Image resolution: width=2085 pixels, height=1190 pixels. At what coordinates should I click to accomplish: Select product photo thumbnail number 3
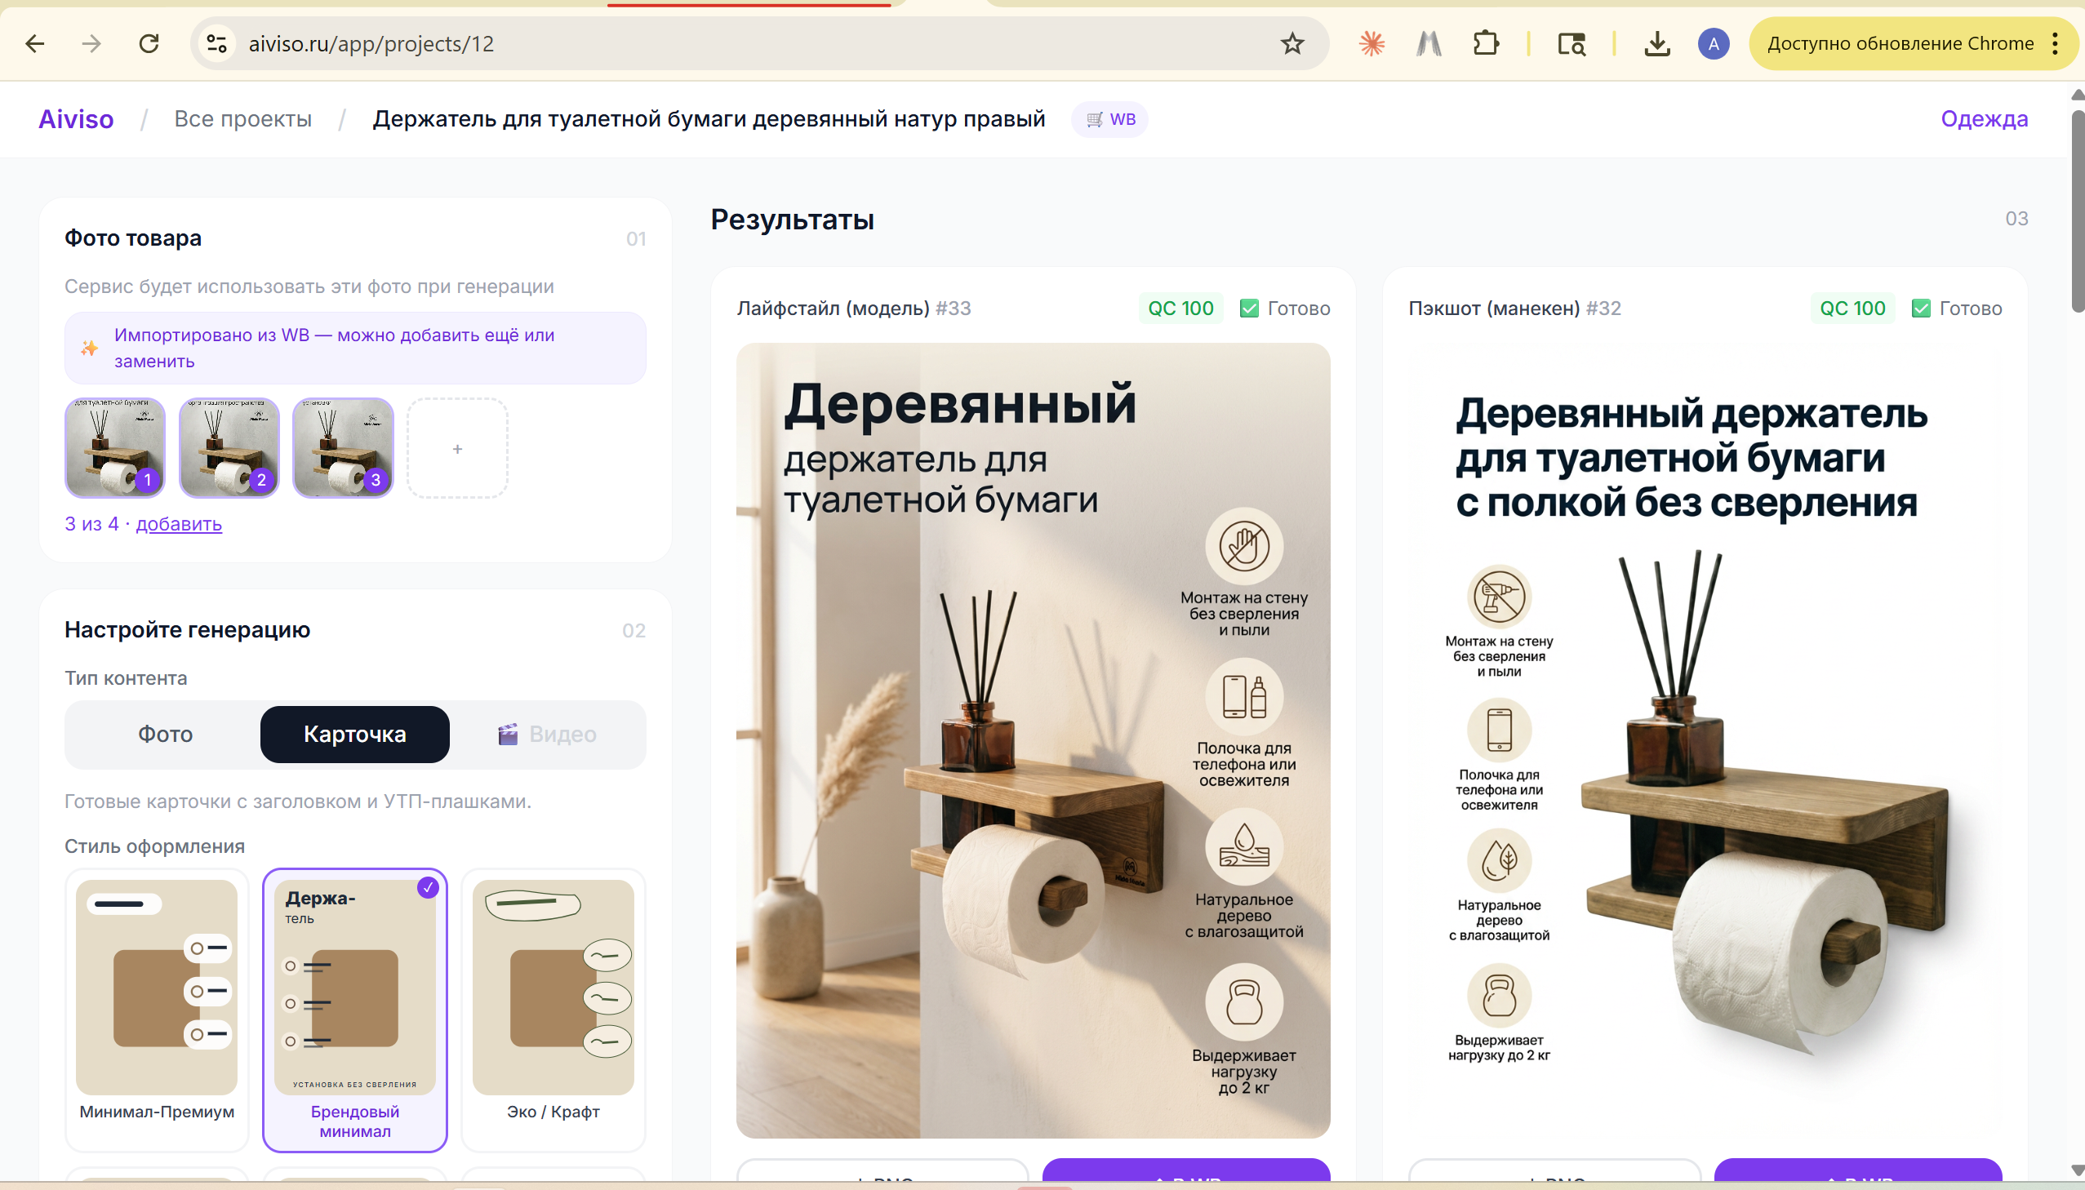[343, 448]
